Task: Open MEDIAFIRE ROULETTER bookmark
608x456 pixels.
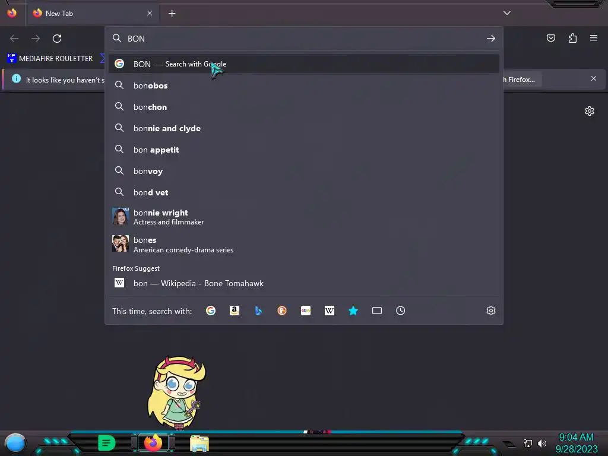Action: [x=50, y=59]
